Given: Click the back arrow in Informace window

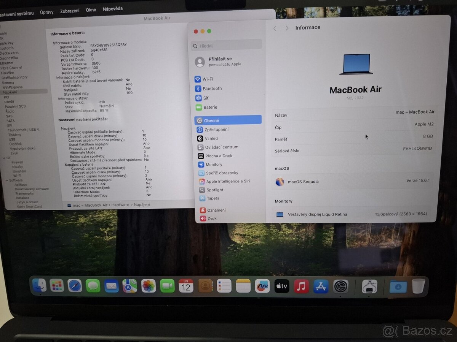Looking at the screenshot, I should (275, 28).
